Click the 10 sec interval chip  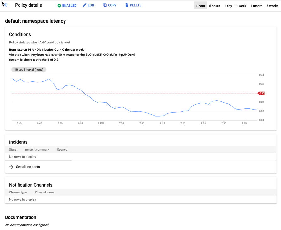click(29, 70)
